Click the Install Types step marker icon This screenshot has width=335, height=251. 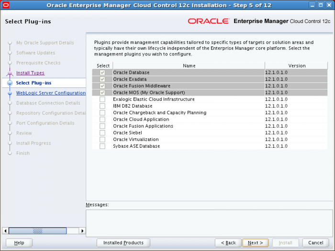click(10, 73)
